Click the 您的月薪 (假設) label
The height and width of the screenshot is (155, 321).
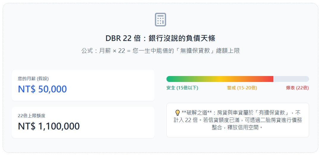click(33, 79)
